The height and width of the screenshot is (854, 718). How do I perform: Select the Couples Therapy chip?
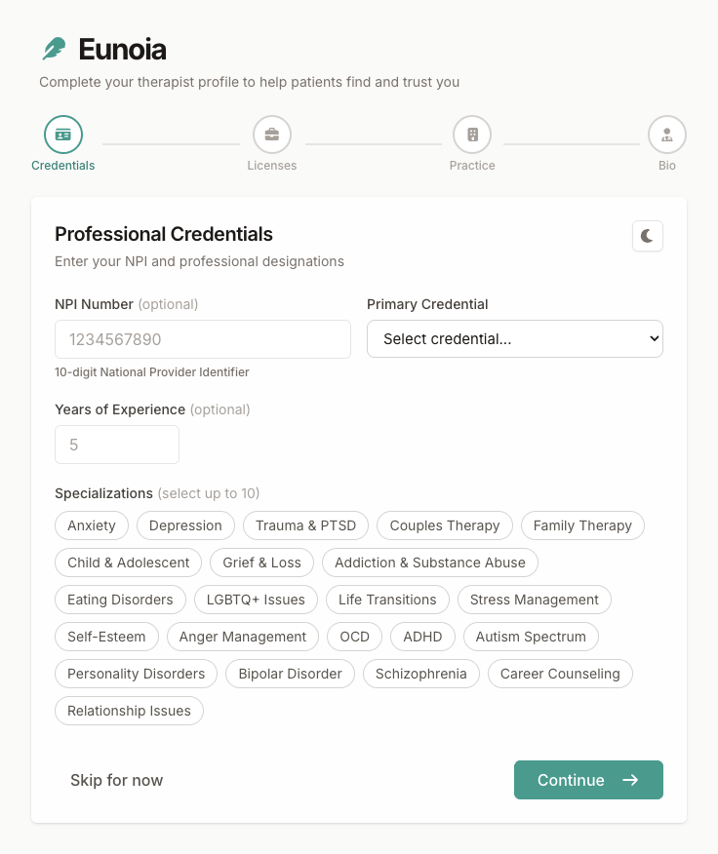click(445, 525)
